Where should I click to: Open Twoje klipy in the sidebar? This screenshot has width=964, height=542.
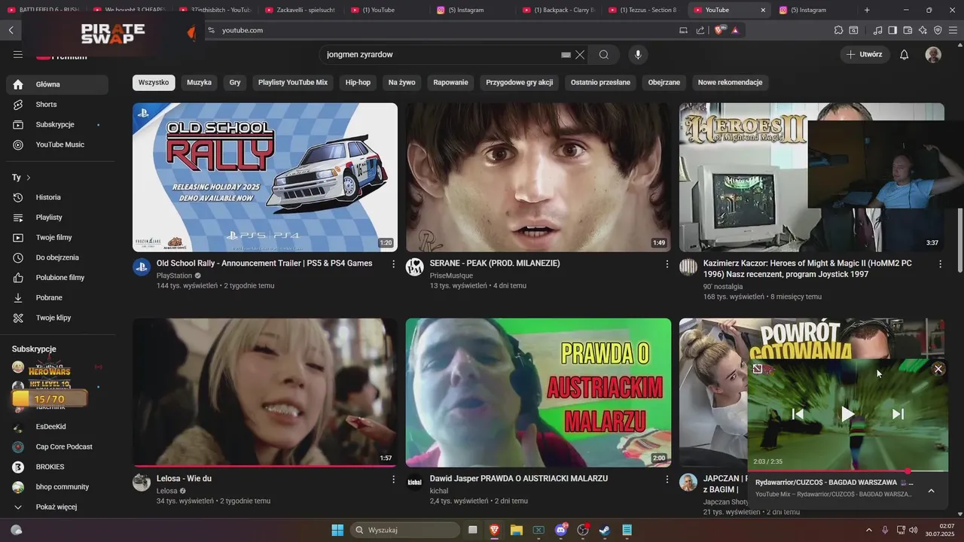(57, 318)
